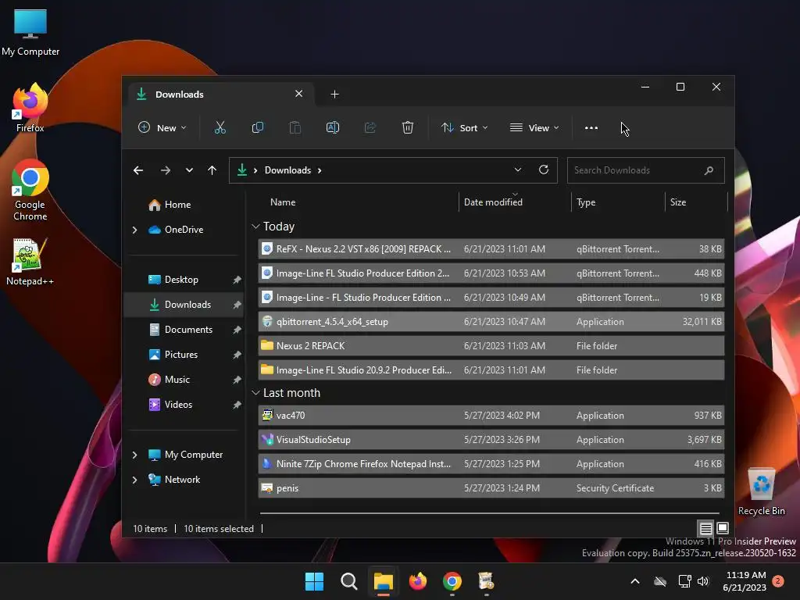This screenshot has width=800, height=600.
Task: Open My Computer desktop icon
Action: [x=30, y=31]
